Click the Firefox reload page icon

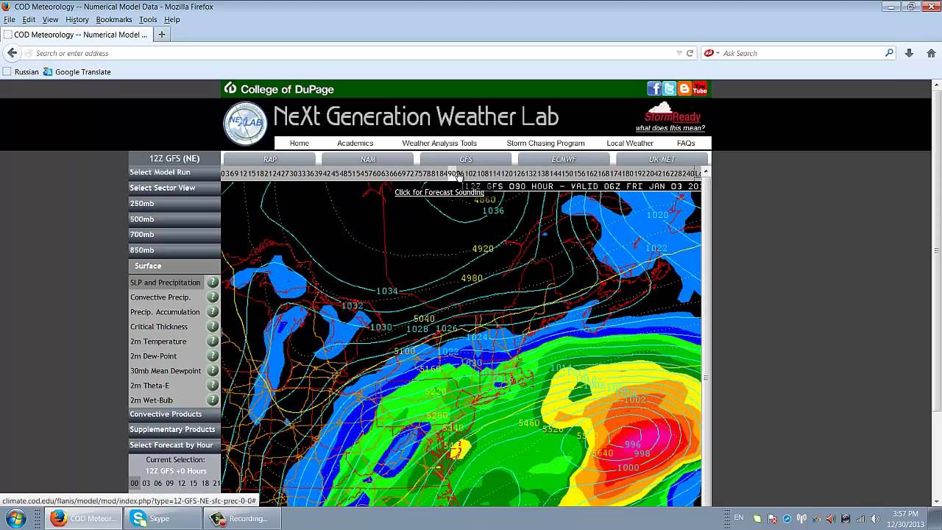click(690, 53)
